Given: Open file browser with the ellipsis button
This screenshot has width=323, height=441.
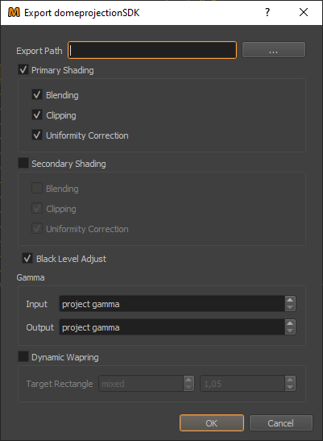Looking at the screenshot, I should 274,50.
